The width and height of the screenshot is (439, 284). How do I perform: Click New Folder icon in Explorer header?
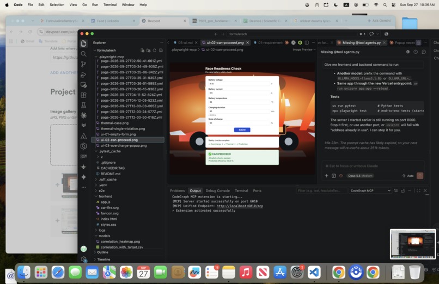click(148, 50)
